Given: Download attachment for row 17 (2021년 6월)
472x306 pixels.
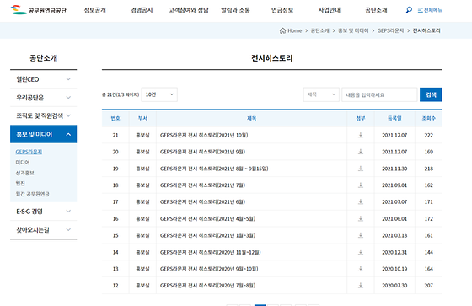Looking at the screenshot, I should pos(361,201).
